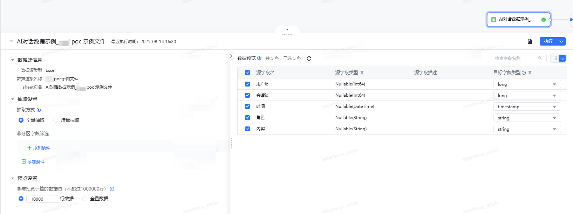Select the row-count preview radio option

coord(21,199)
